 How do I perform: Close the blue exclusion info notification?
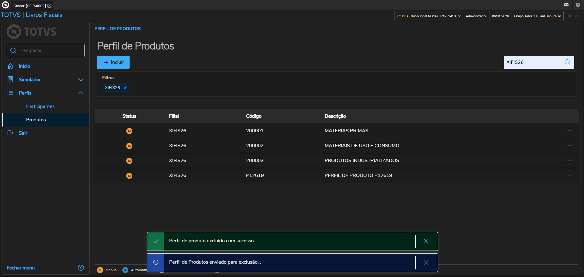pos(426,262)
